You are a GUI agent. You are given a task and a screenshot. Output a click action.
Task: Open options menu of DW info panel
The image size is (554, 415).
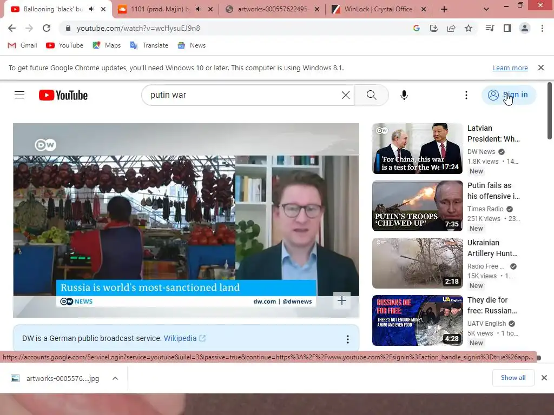[x=348, y=339]
